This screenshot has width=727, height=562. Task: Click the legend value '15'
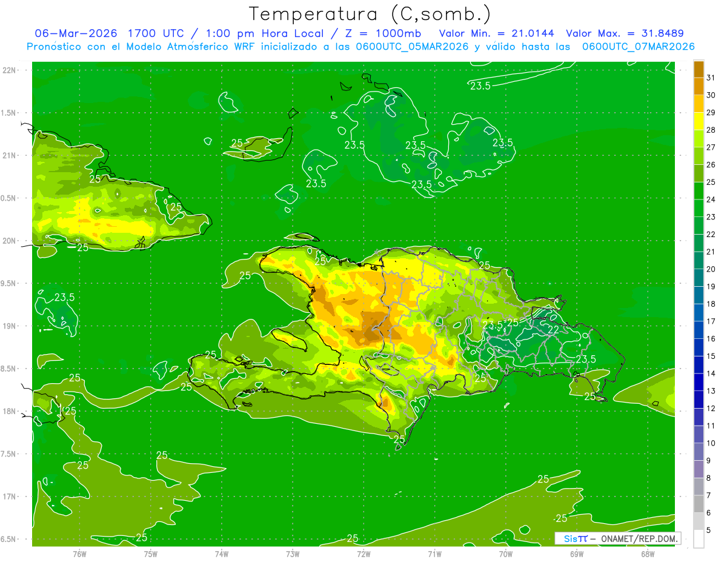711,356
